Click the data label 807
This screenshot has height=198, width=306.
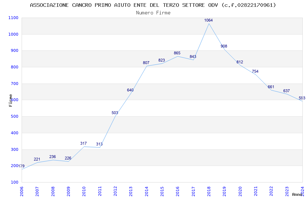146,63
